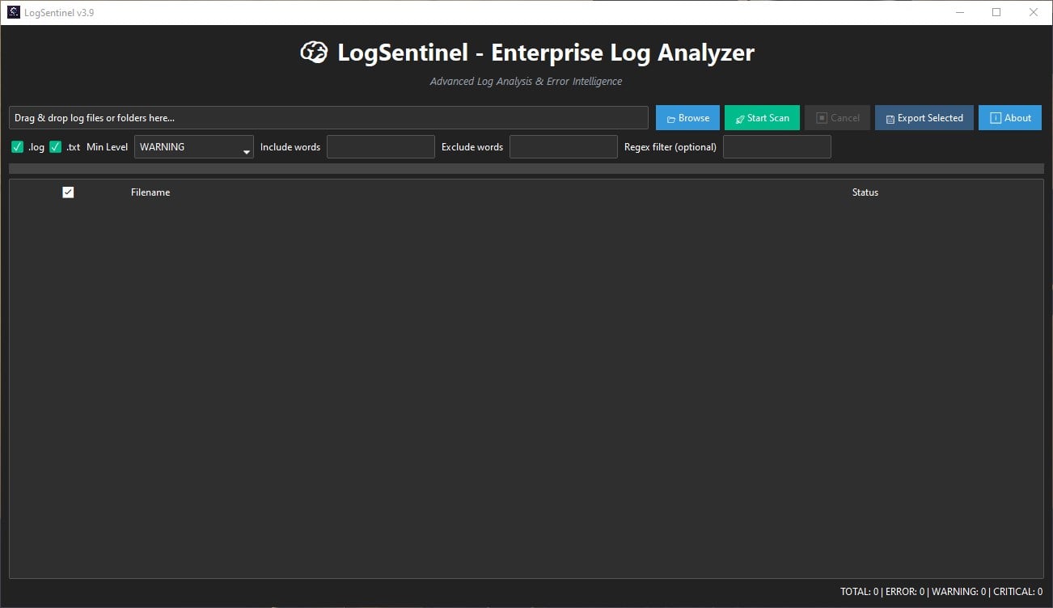The height and width of the screenshot is (608, 1053).
Task: Click the chevron arrow on the WARNING selector
Action: [x=247, y=150]
